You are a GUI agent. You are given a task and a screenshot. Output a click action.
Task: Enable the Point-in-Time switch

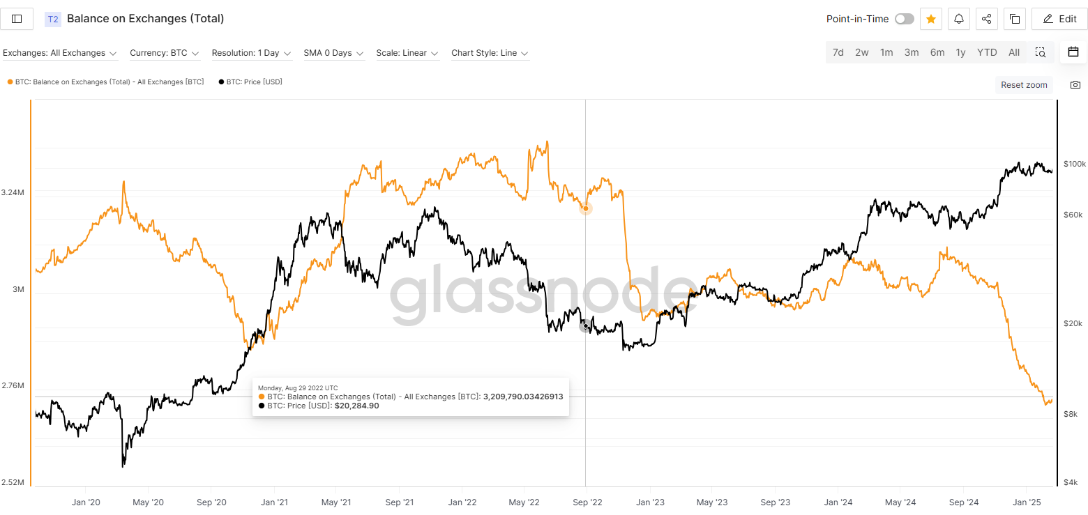pos(904,19)
